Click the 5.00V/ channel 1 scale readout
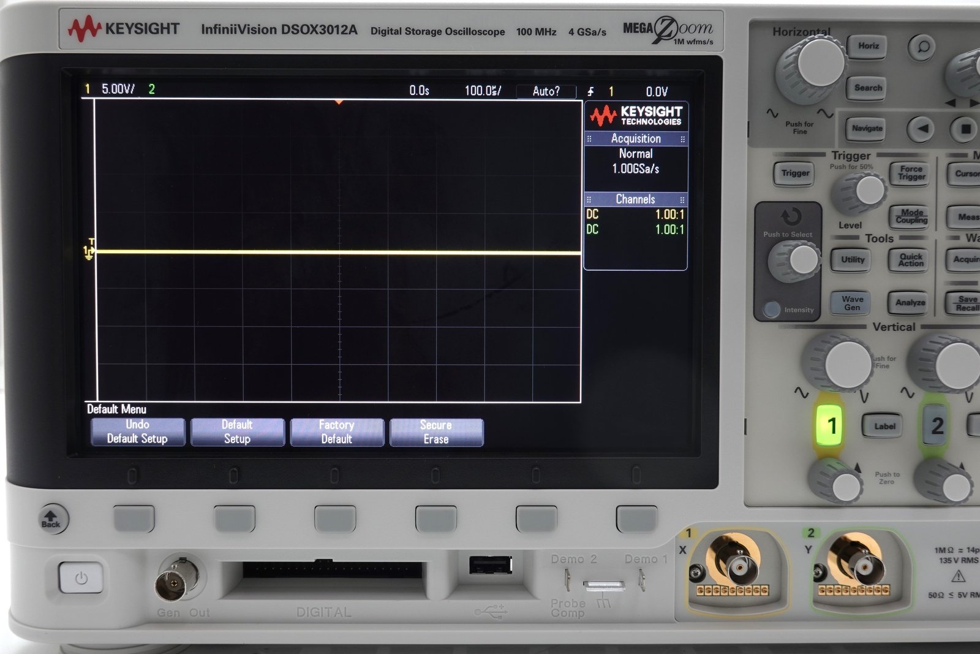Viewport: 980px width, 654px height. coord(118,89)
